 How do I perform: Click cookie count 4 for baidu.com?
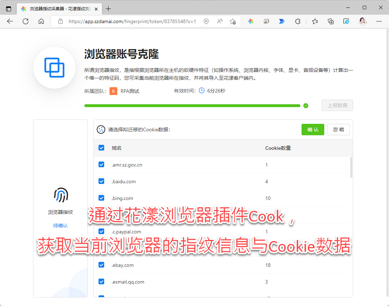pyautogui.click(x=266, y=182)
